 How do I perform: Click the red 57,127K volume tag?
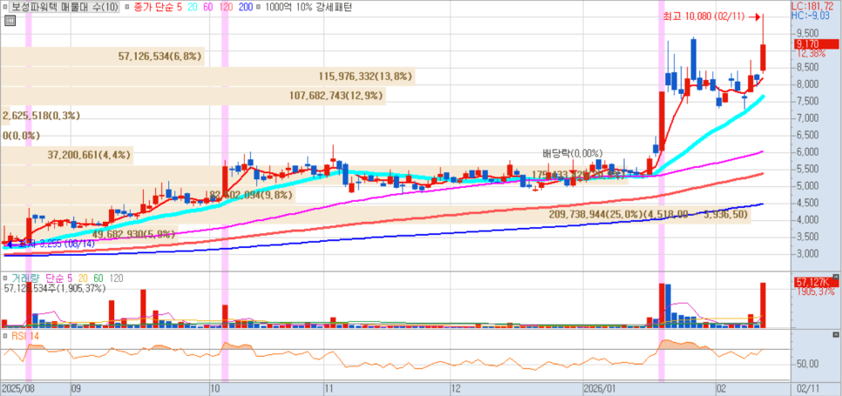(x=817, y=282)
